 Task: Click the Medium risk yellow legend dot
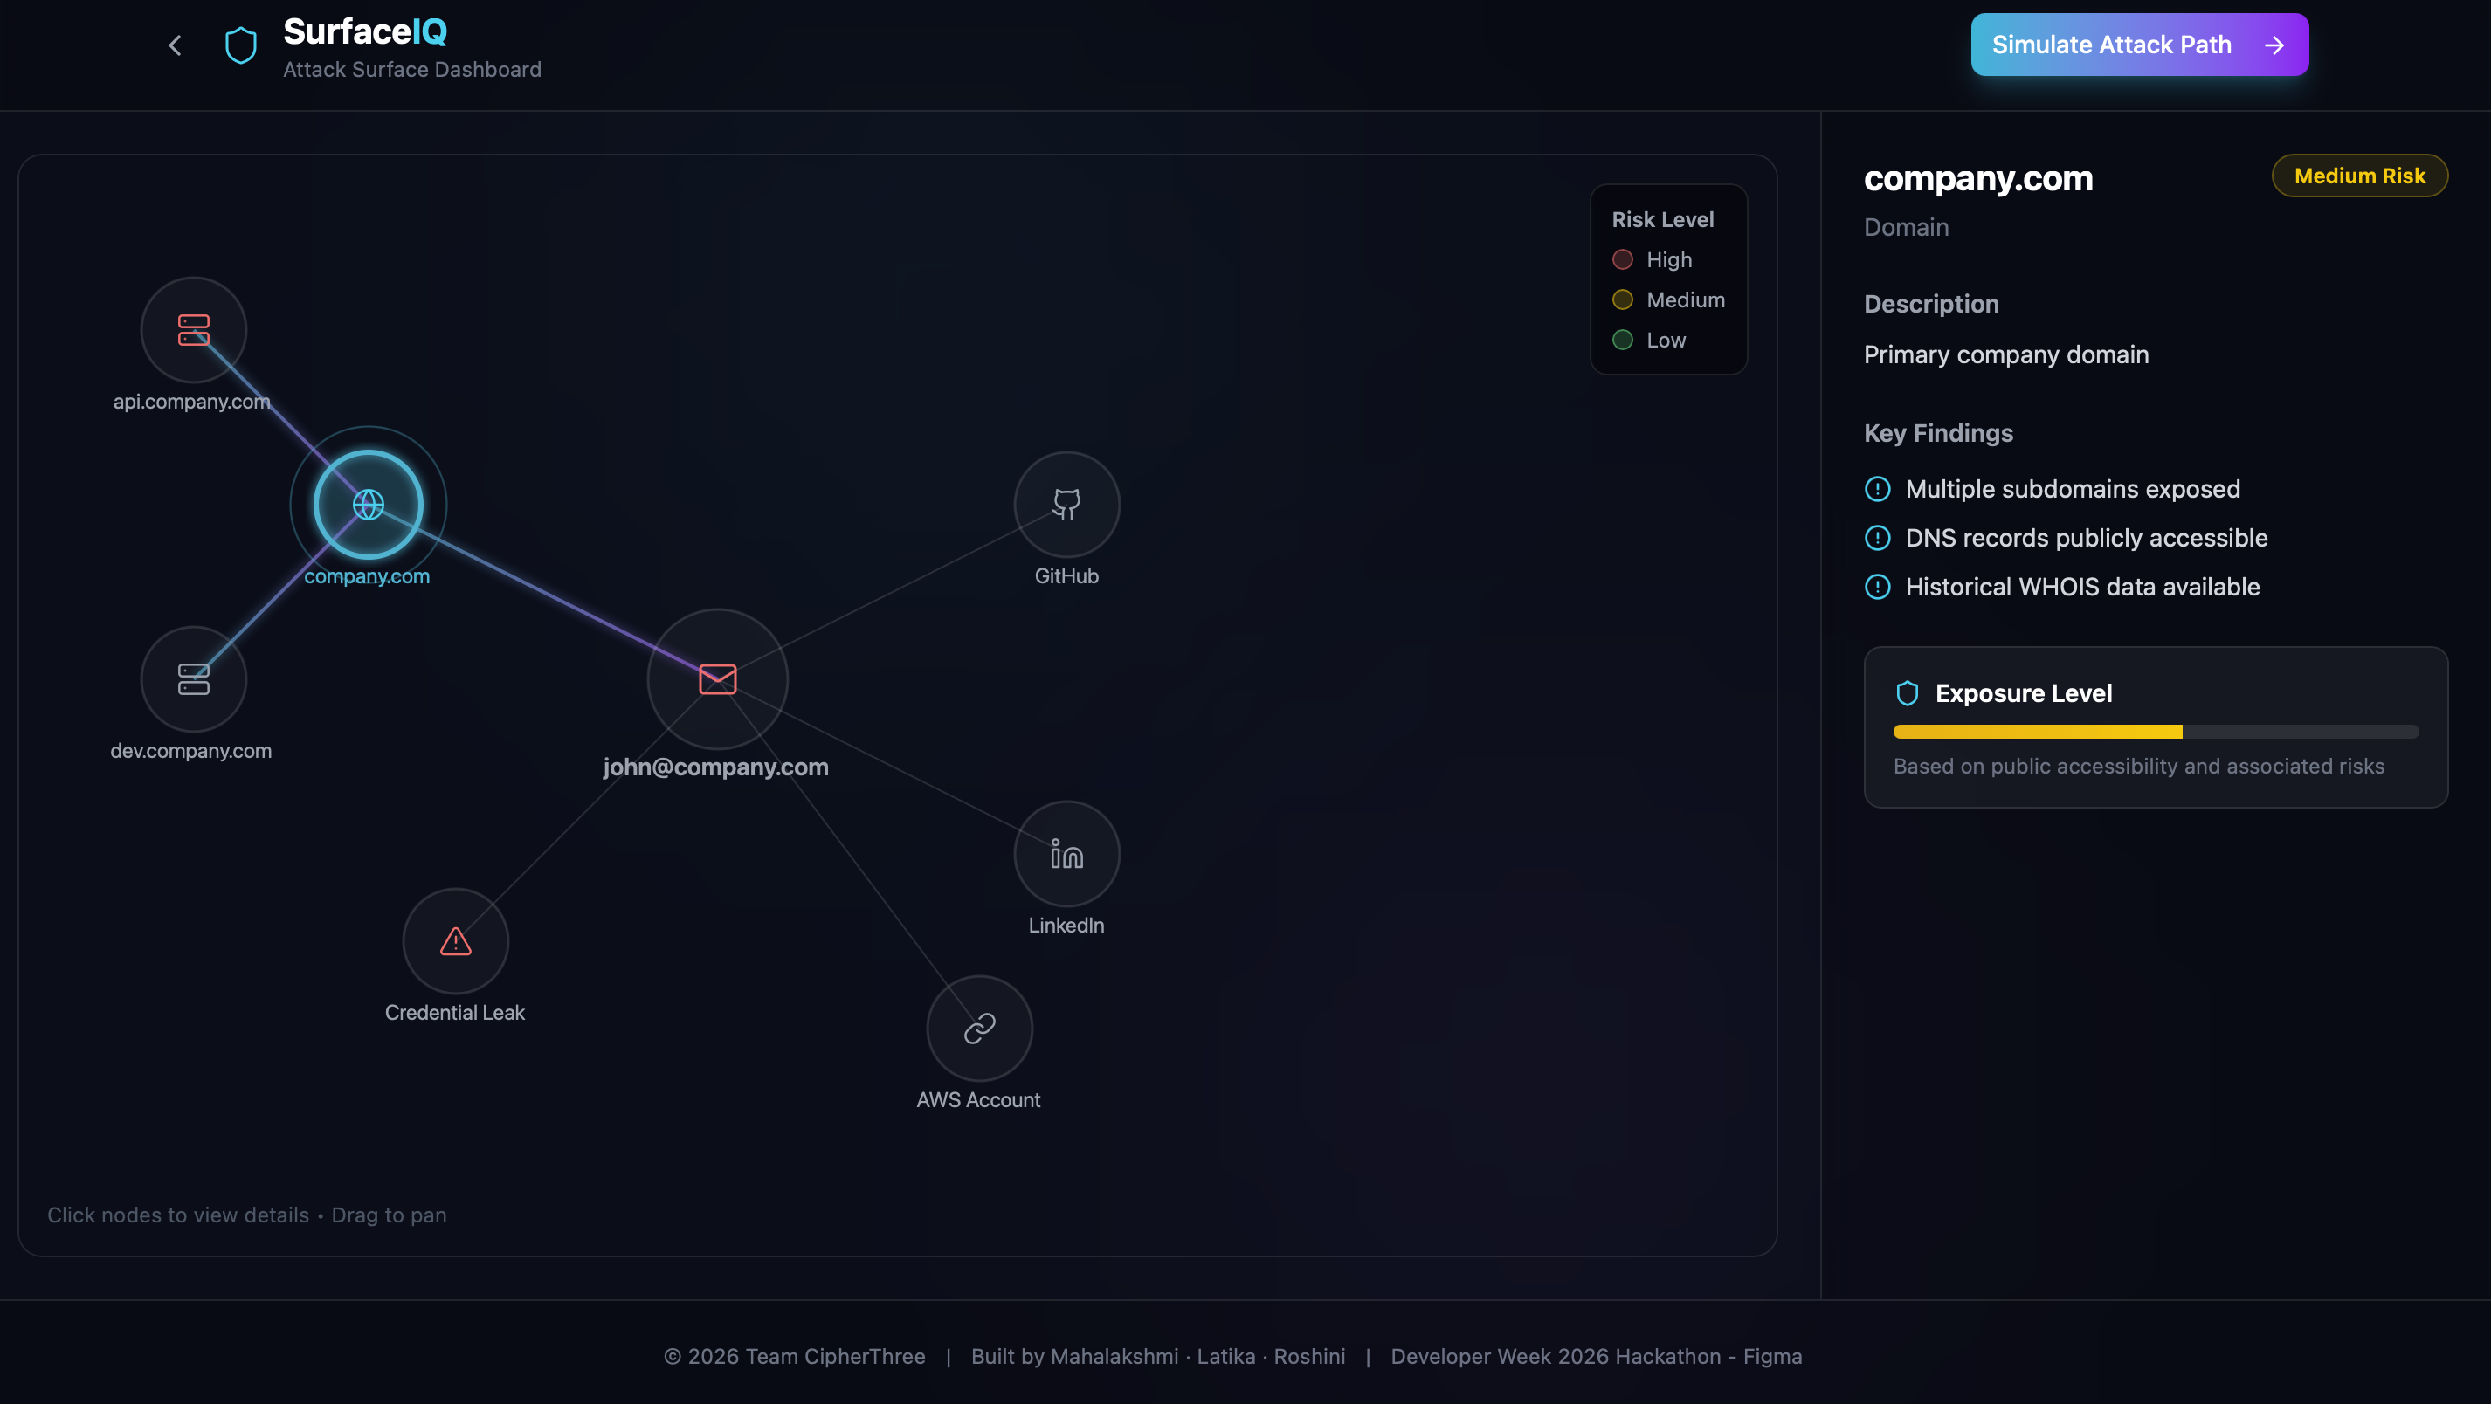pos(1623,299)
